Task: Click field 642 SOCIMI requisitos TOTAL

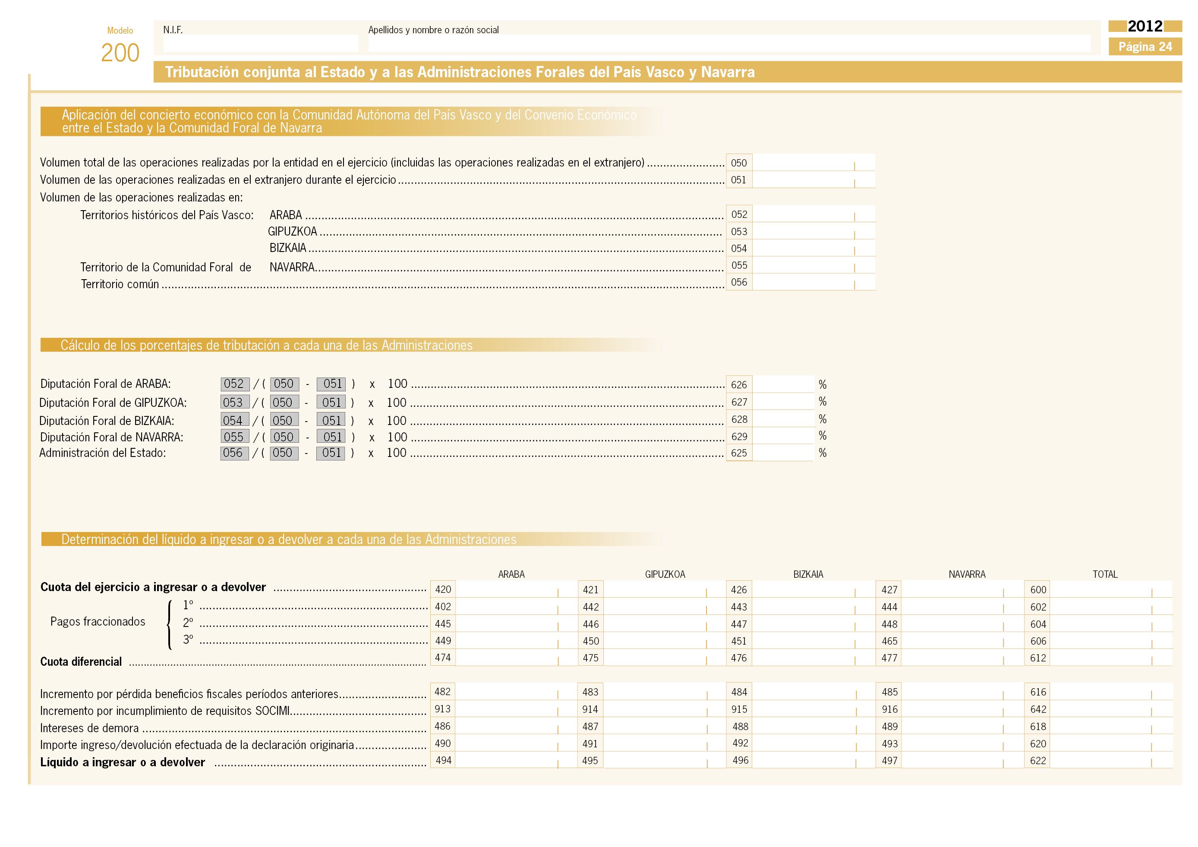Action: tap(1110, 709)
